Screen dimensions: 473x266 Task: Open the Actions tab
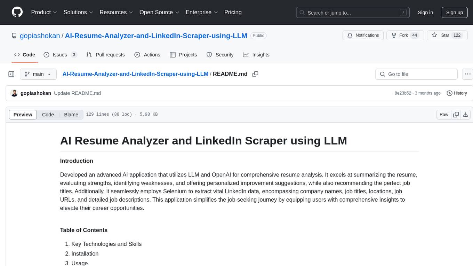coord(147,55)
